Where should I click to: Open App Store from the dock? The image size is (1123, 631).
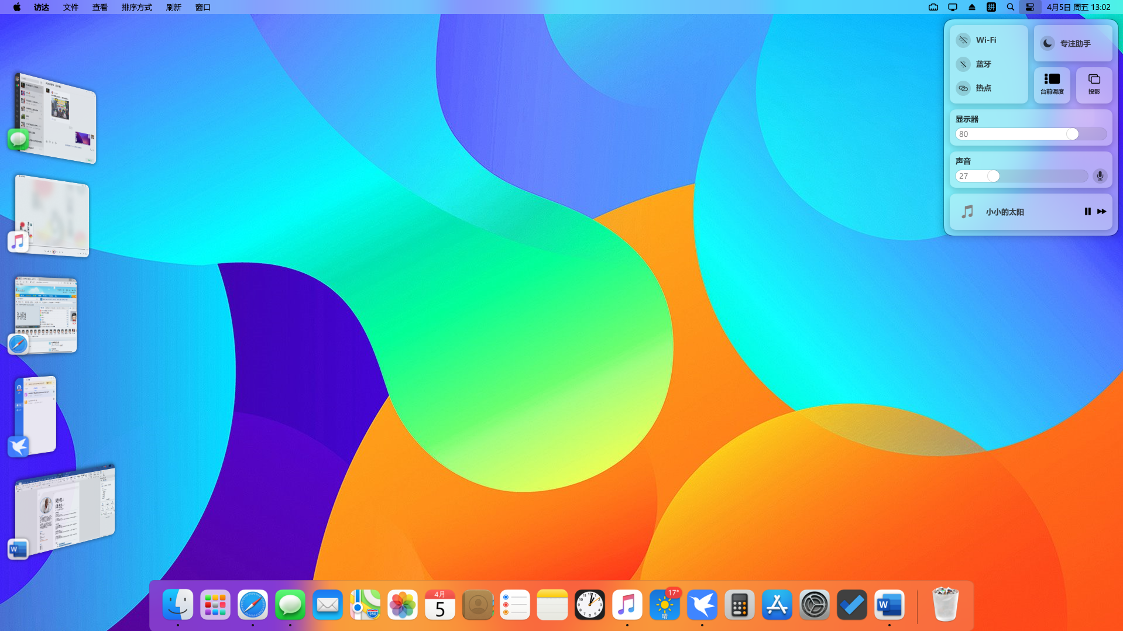pyautogui.click(x=777, y=605)
